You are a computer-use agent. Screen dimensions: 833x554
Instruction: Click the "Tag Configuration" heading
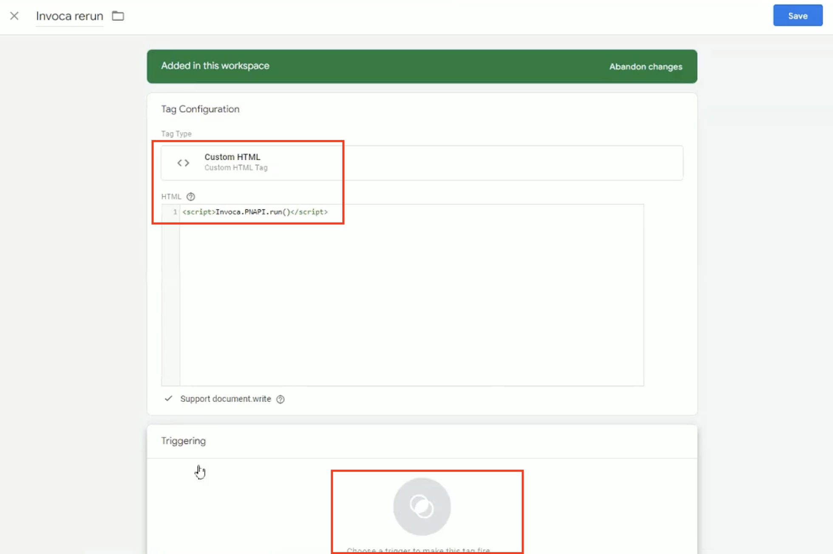pyautogui.click(x=200, y=109)
